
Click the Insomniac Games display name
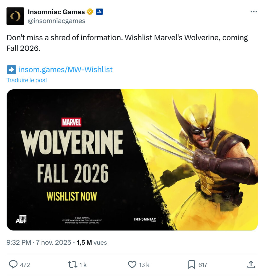click(56, 12)
